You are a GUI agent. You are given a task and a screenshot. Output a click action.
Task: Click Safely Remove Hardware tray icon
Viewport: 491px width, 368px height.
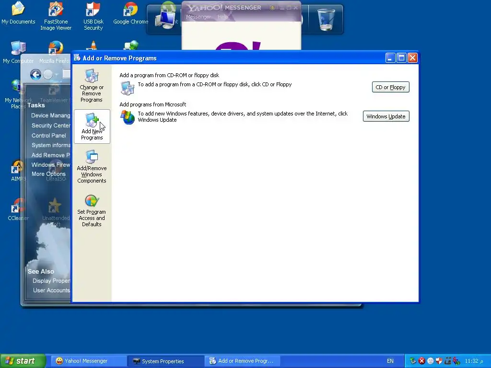click(x=413, y=361)
